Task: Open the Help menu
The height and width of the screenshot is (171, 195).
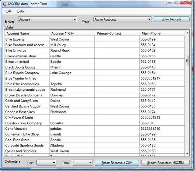Action: 20,11
